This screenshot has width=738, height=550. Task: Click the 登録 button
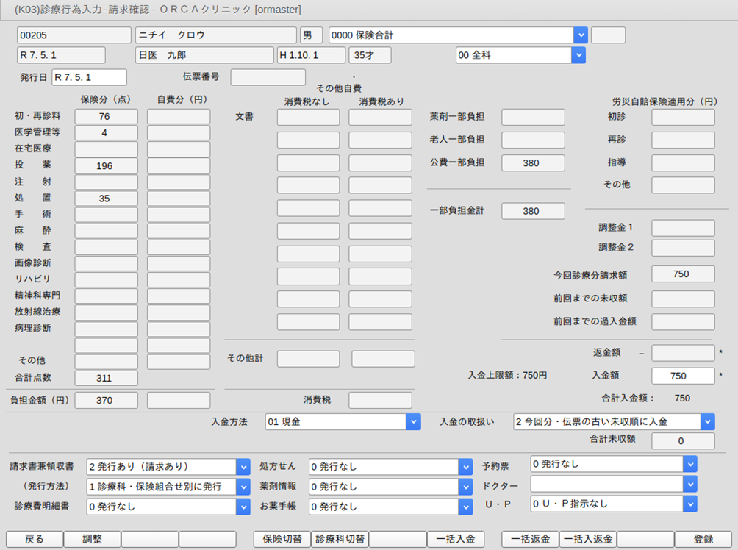[x=703, y=539]
